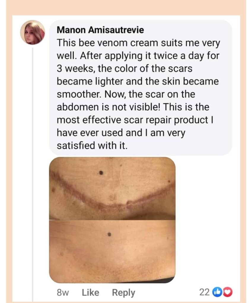The image size is (252, 303).
Task: Click the text "satisfied with it."
Action: (x=92, y=146)
